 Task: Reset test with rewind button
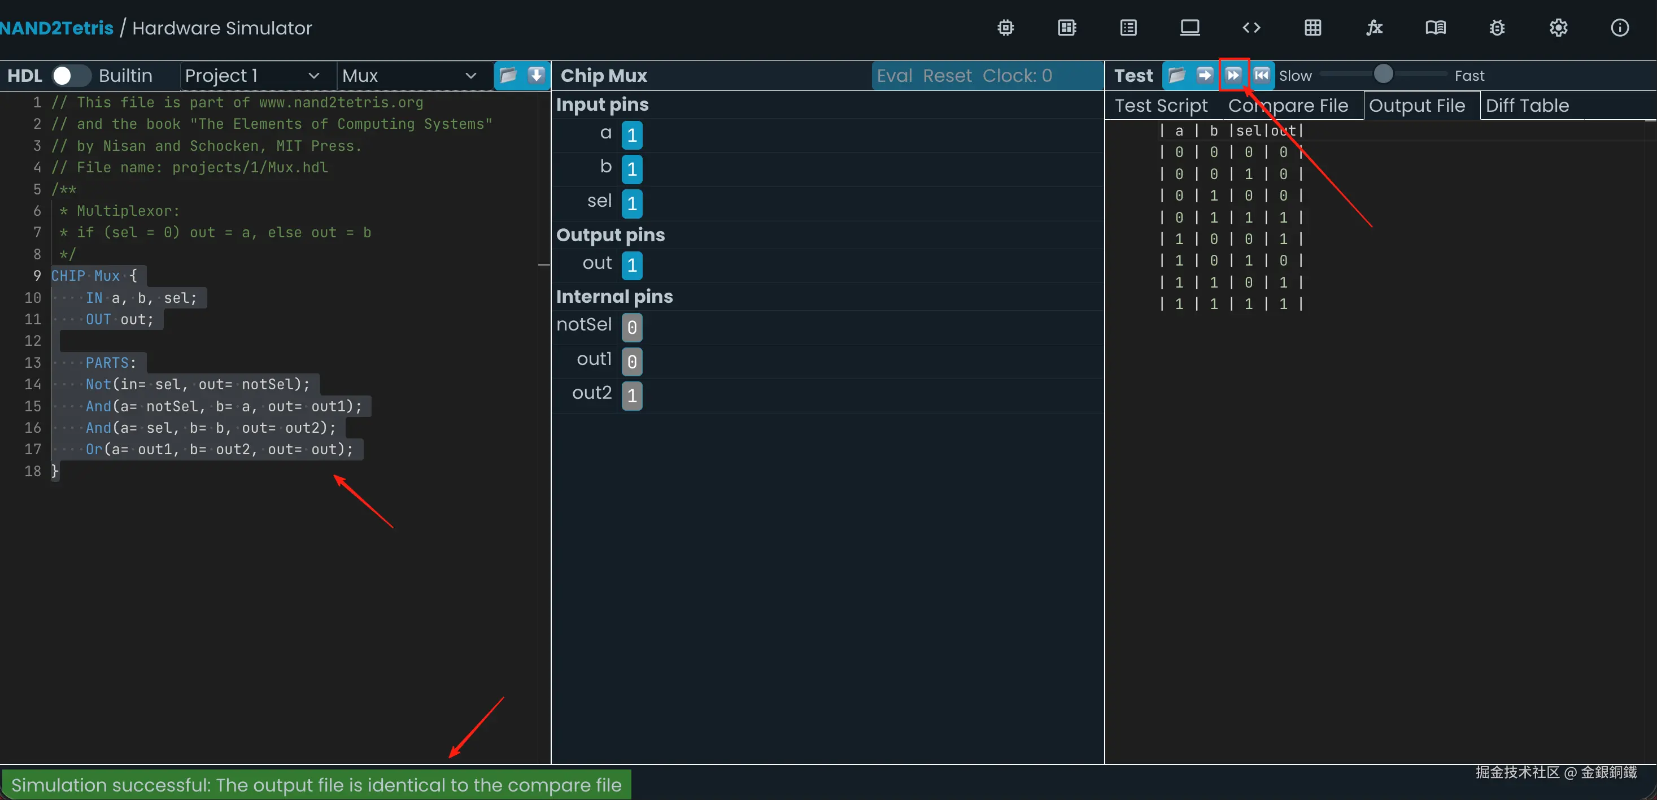tap(1262, 75)
